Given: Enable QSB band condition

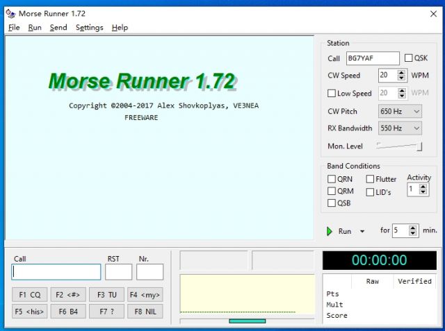Looking at the screenshot, I should [x=331, y=203].
